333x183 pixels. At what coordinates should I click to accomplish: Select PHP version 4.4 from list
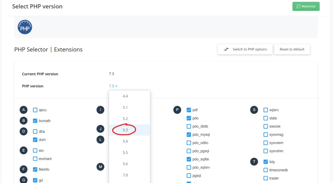click(x=129, y=96)
